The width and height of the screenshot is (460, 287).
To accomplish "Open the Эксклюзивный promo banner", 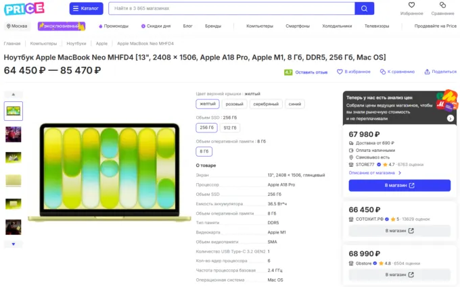I will click(x=62, y=26).
